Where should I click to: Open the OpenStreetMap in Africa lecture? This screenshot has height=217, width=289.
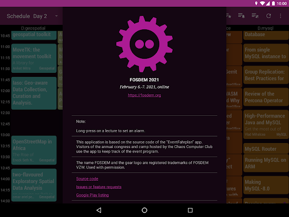(x=34, y=150)
